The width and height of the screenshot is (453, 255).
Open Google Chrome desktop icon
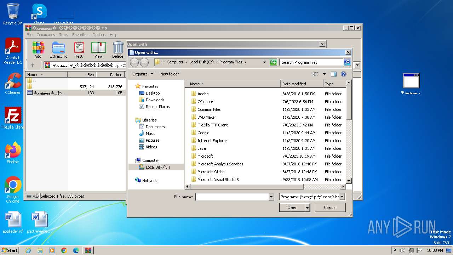point(13,190)
